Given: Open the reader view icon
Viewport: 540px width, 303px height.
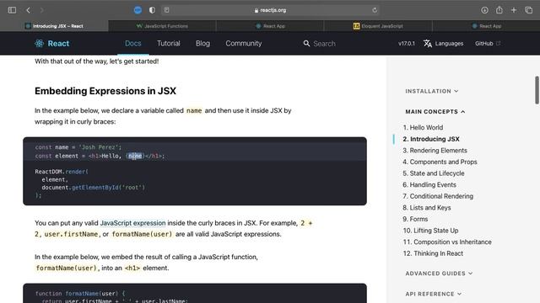Looking at the screenshot, I should tap(167, 10).
